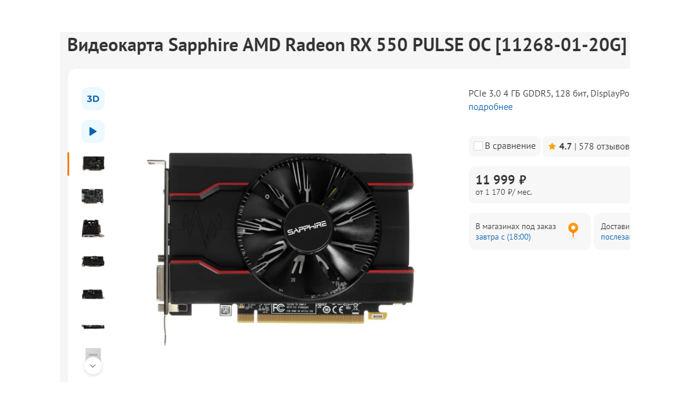The width and height of the screenshot is (698, 407).
Task: Select the first front-view thumbnail
Action: click(x=93, y=164)
